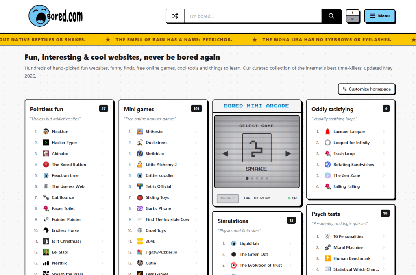Click the chevron beside Falling Falling
Image resolution: width=416 pixels, height=275 pixels.
(x=384, y=186)
